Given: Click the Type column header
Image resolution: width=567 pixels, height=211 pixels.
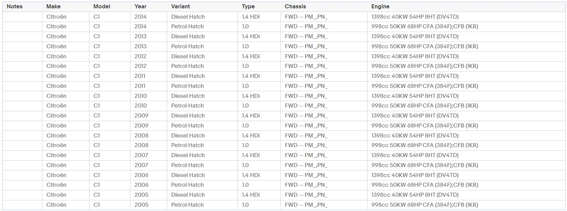Looking at the screenshot, I should click(x=248, y=6).
